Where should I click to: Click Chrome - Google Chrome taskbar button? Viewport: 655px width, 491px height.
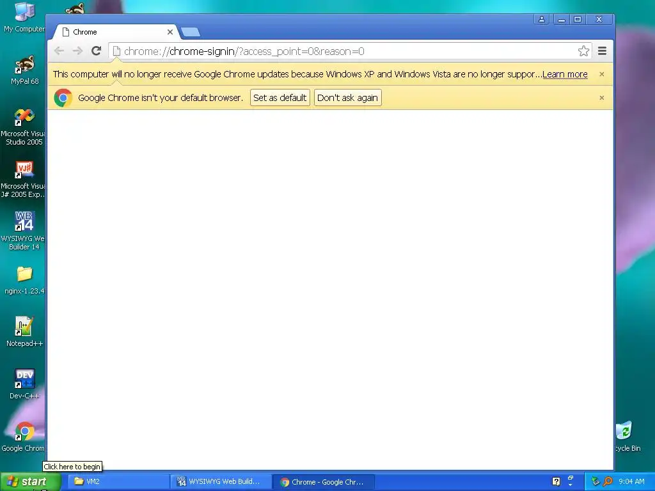pos(323,482)
